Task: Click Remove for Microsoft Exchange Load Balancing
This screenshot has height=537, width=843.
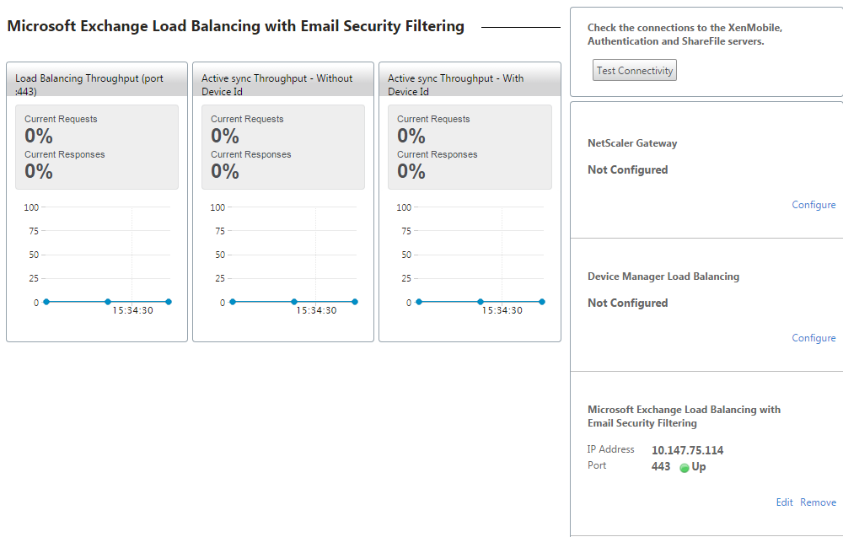Action: pyautogui.click(x=818, y=502)
